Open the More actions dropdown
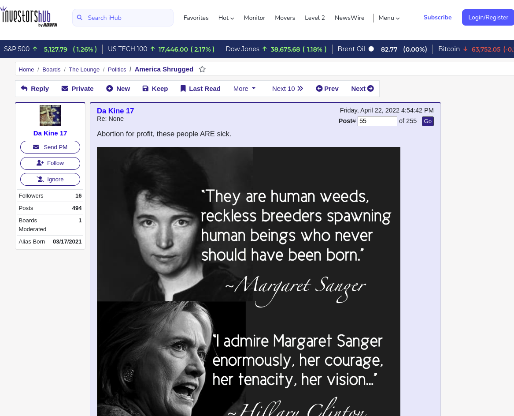This screenshot has height=416, width=514. [x=244, y=89]
